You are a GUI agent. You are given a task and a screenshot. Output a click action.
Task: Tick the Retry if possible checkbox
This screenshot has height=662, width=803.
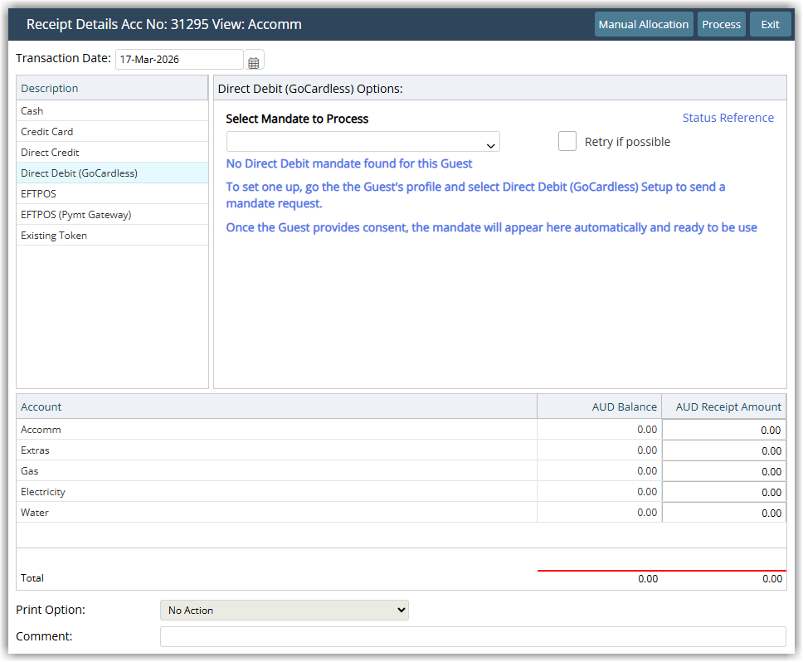pos(567,141)
